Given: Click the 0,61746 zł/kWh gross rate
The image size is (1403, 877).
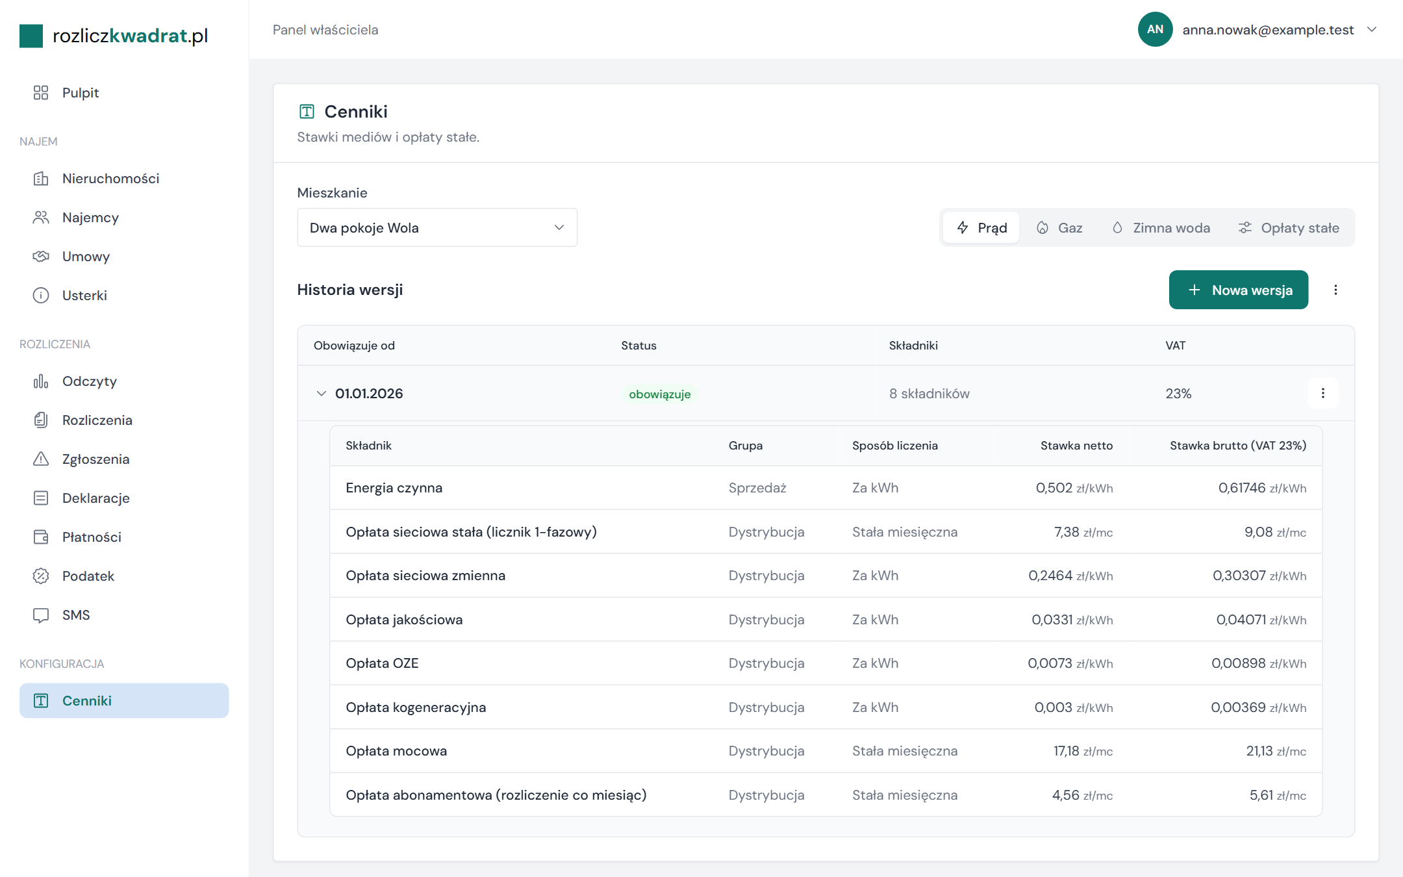Looking at the screenshot, I should click(x=1262, y=488).
